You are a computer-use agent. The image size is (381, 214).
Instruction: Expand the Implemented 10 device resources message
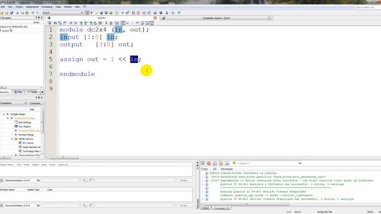202,181
